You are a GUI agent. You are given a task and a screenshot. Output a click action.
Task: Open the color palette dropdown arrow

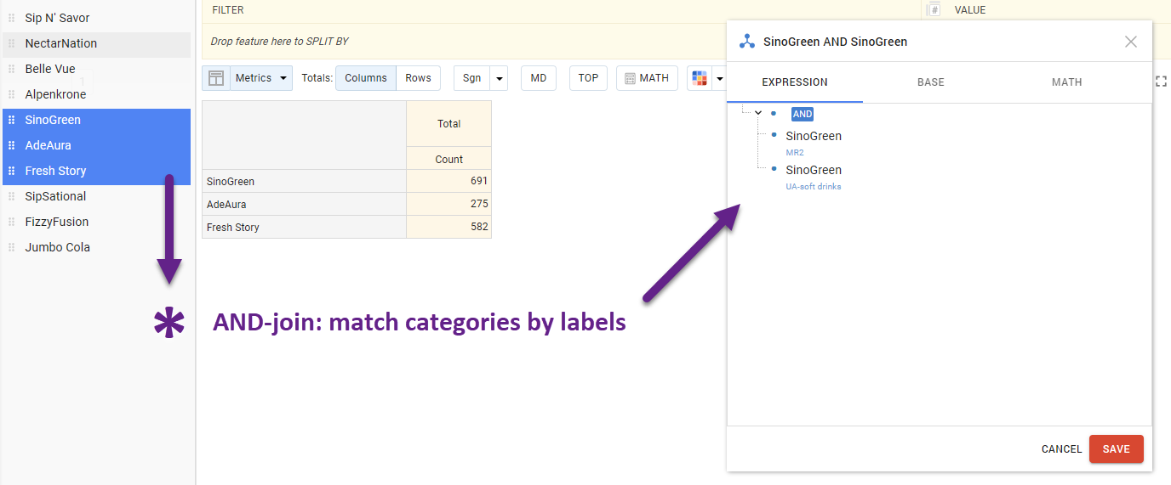(720, 78)
